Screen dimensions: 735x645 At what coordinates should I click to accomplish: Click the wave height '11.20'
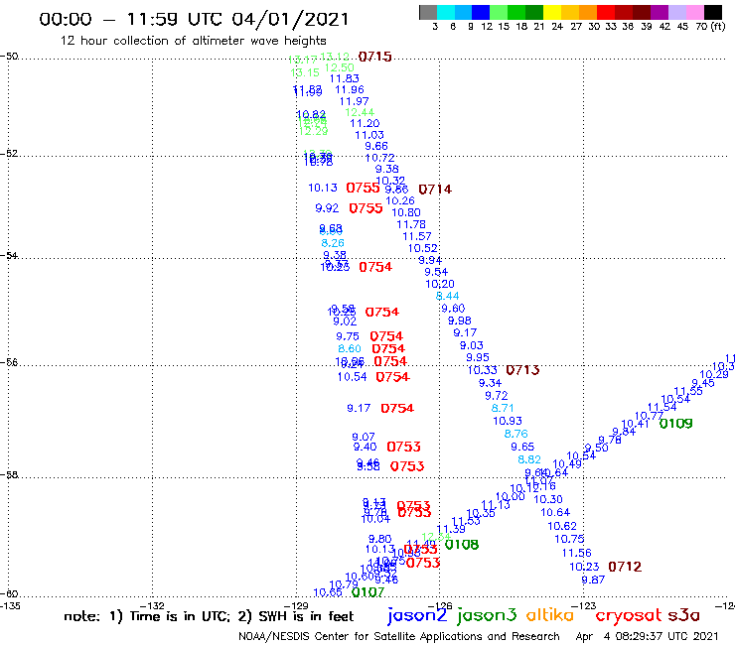tap(365, 123)
